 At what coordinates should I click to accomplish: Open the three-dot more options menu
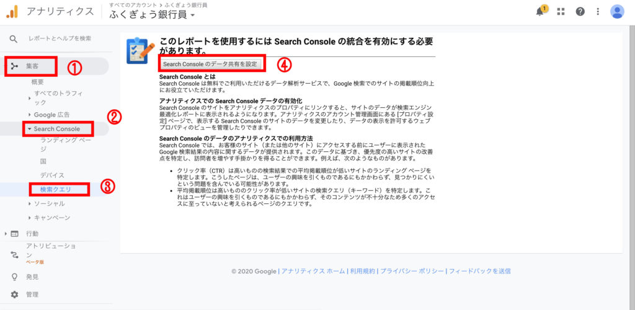[x=598, y=11]
